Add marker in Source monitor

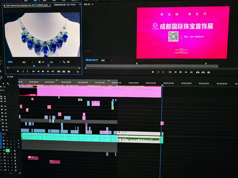pyautogui.click(x=18, y=71)
